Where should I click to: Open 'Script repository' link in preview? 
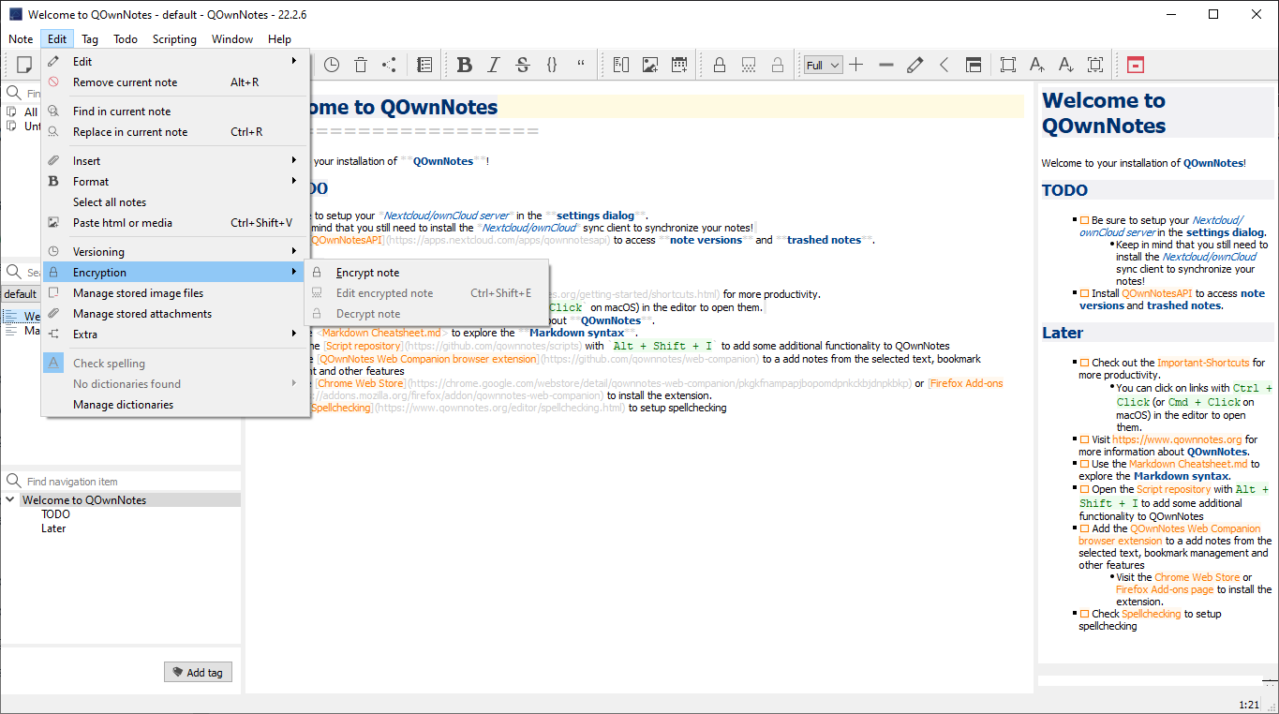pos(1174,489)
